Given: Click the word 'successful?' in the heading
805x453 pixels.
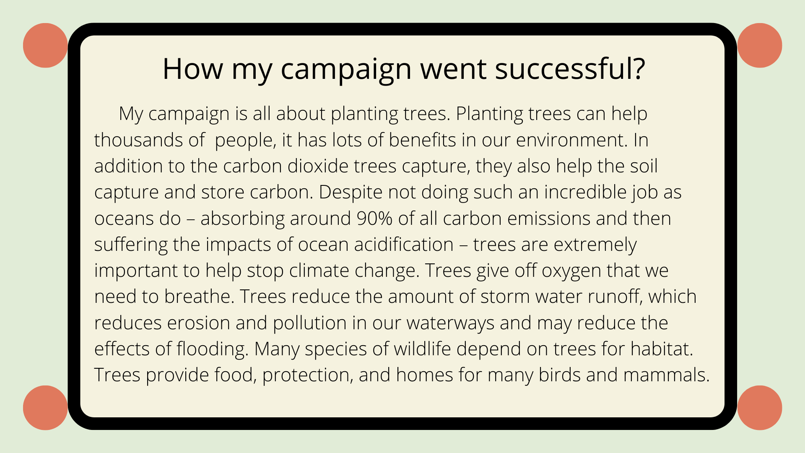Looking at the screenshot, I should click(x=569, y=69).
